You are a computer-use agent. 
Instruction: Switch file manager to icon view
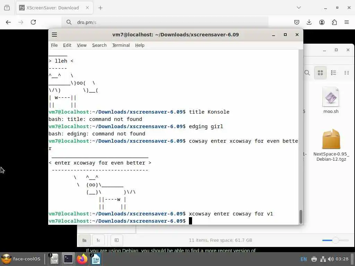(x=320, y=73)
